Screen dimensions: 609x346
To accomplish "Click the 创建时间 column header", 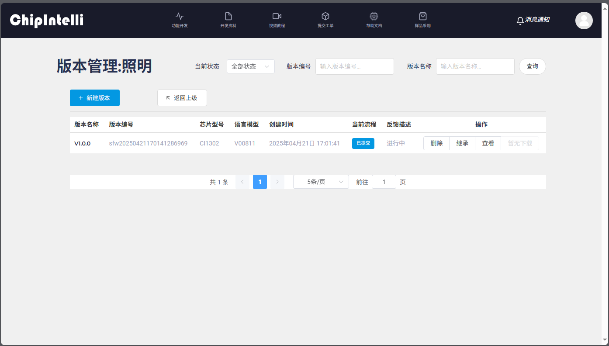I will [x=281, y=125].
